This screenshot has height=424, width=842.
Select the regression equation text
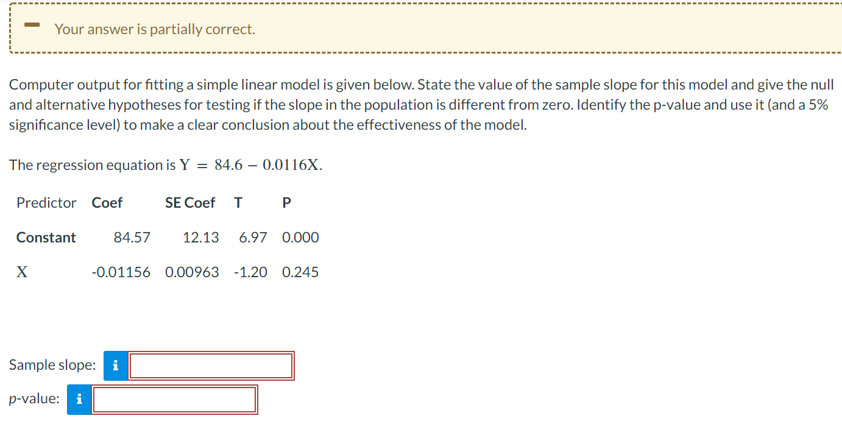165,164
